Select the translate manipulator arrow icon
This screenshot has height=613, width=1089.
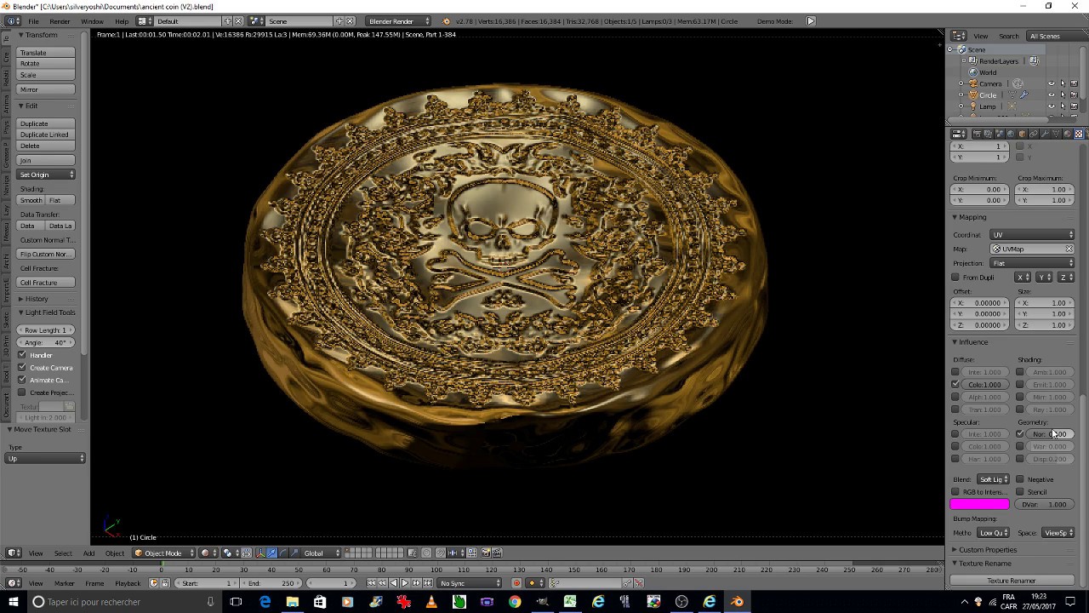(271, 553)
